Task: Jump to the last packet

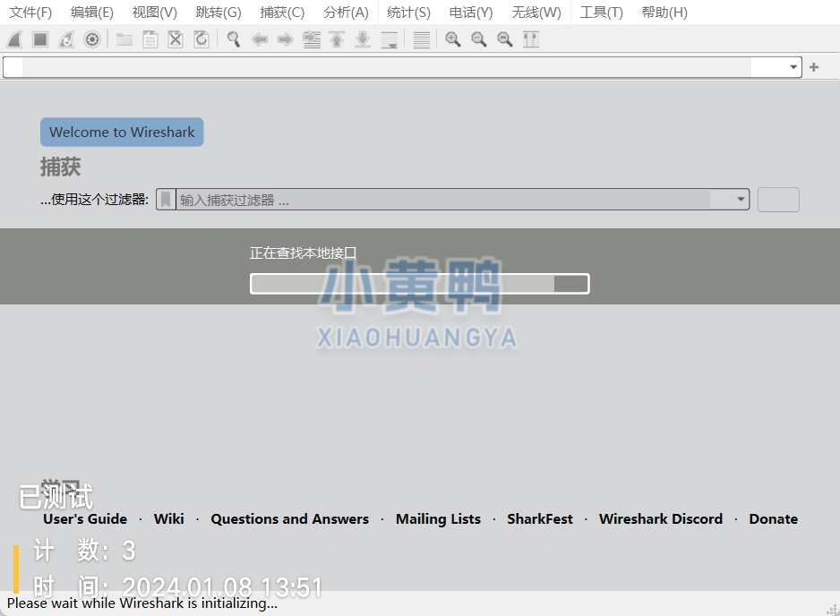Action: (x=363, y=39)
